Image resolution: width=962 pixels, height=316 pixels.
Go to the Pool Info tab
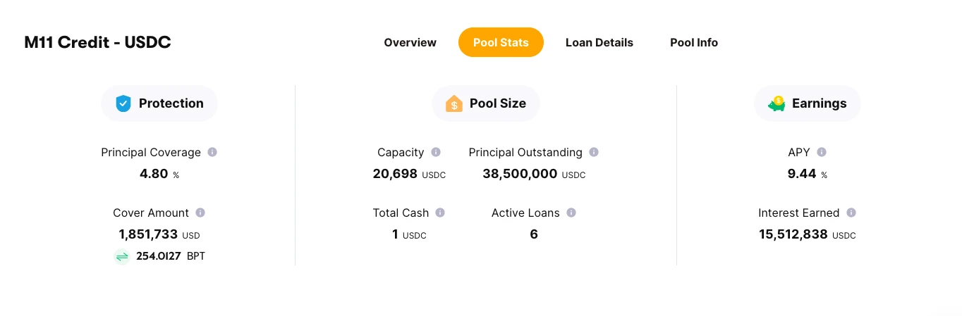coord(694,42)
